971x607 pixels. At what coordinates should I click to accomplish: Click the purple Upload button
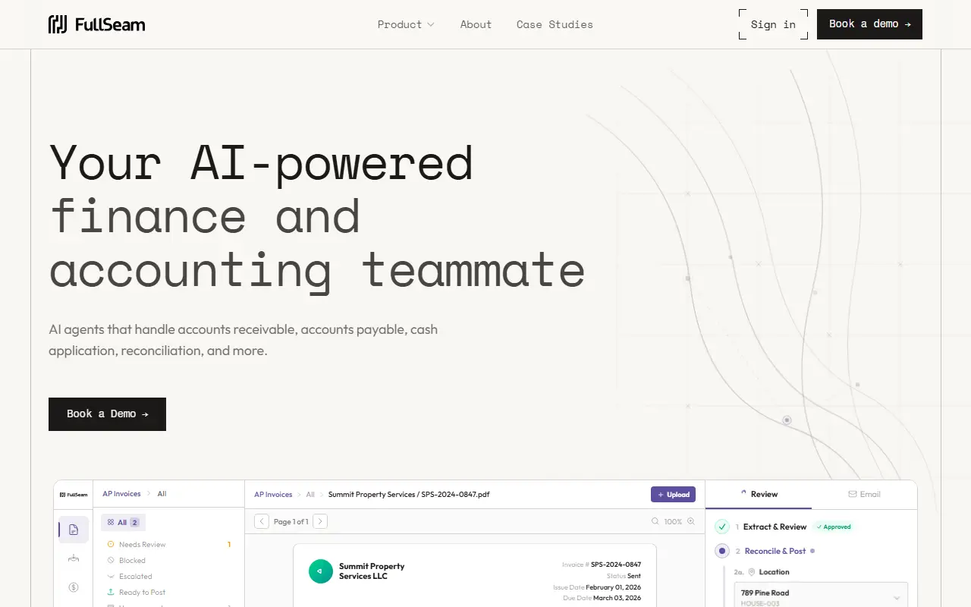[x=673, y=494]
